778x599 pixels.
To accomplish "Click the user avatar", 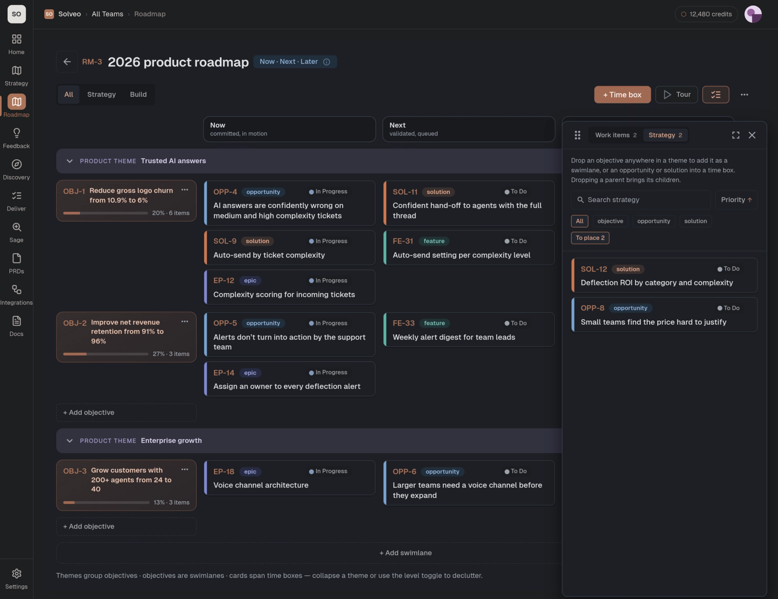I will 753,14.
